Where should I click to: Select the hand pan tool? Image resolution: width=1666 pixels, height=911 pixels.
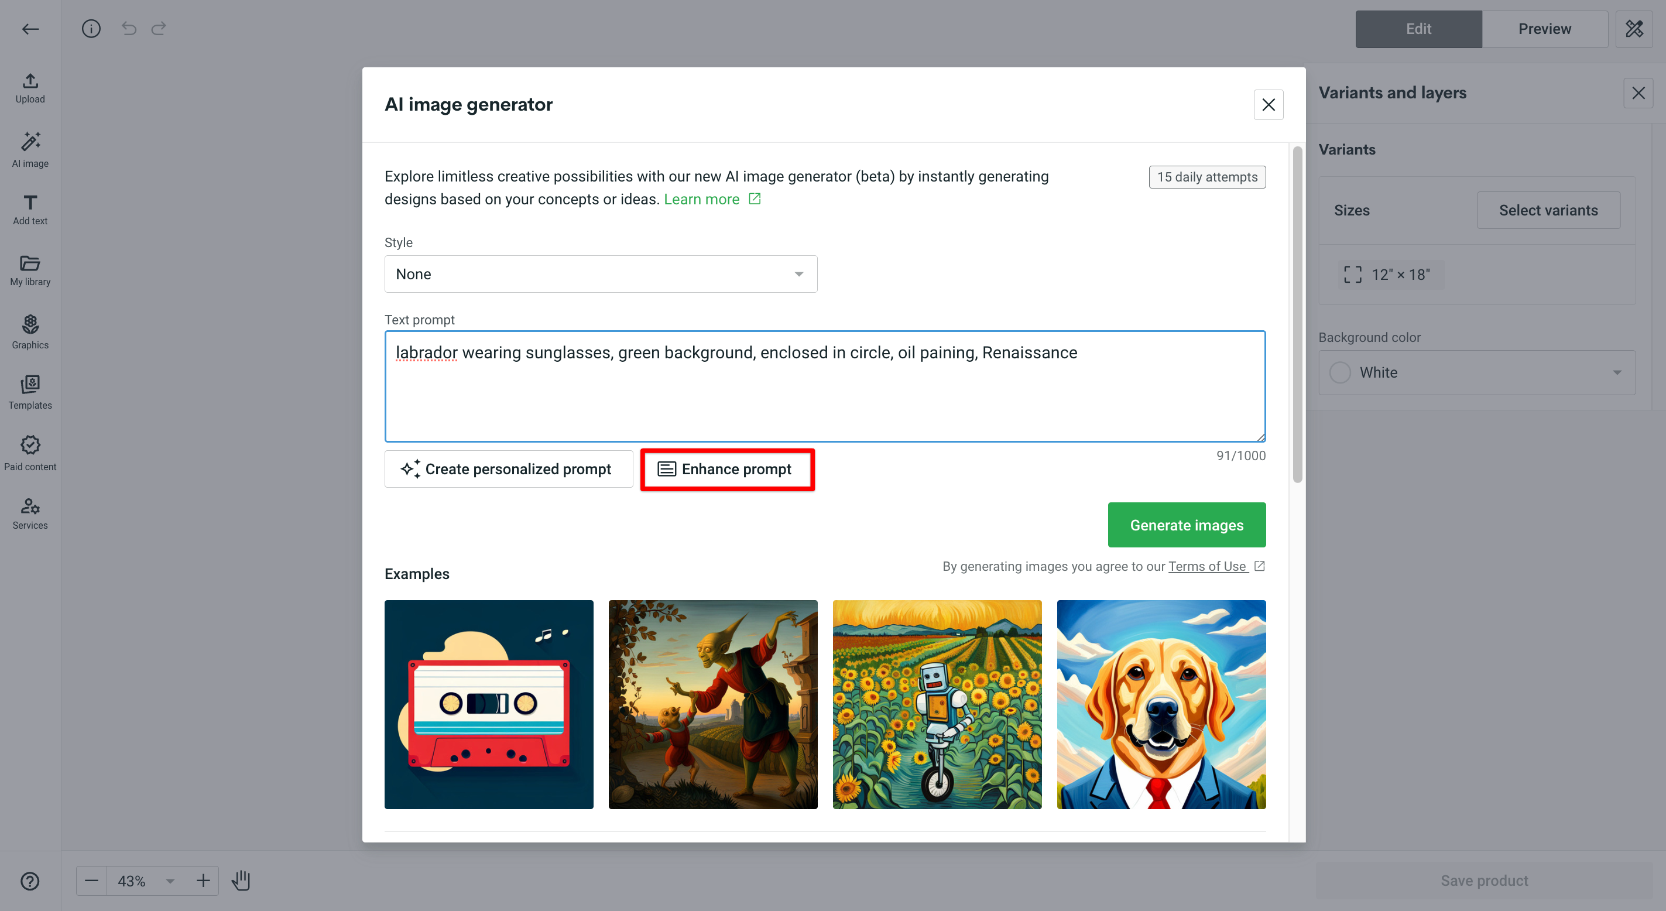point(241,881)
